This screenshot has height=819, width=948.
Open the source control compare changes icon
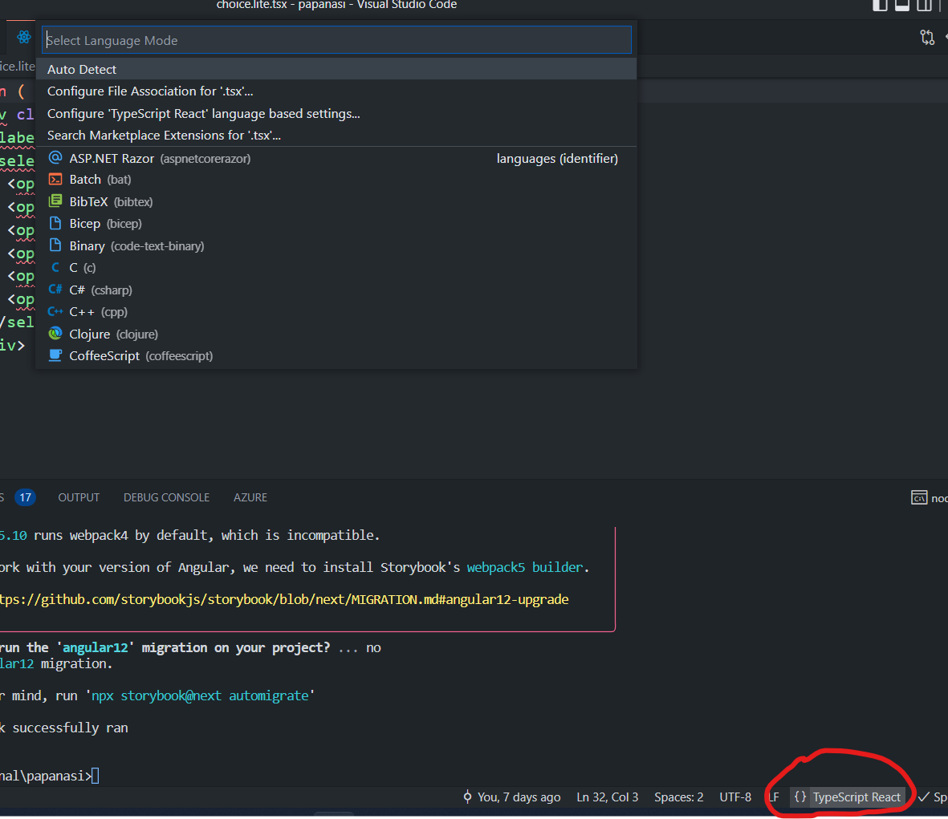927,38
